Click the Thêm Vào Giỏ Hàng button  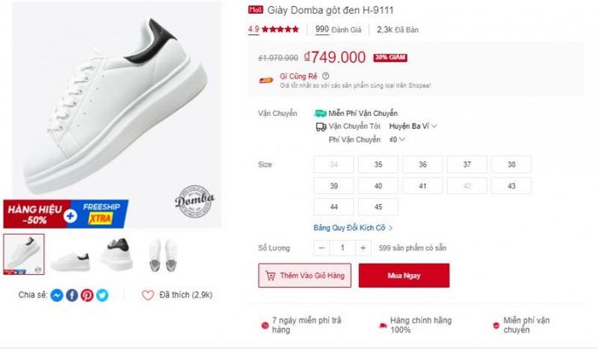point(304,275)
